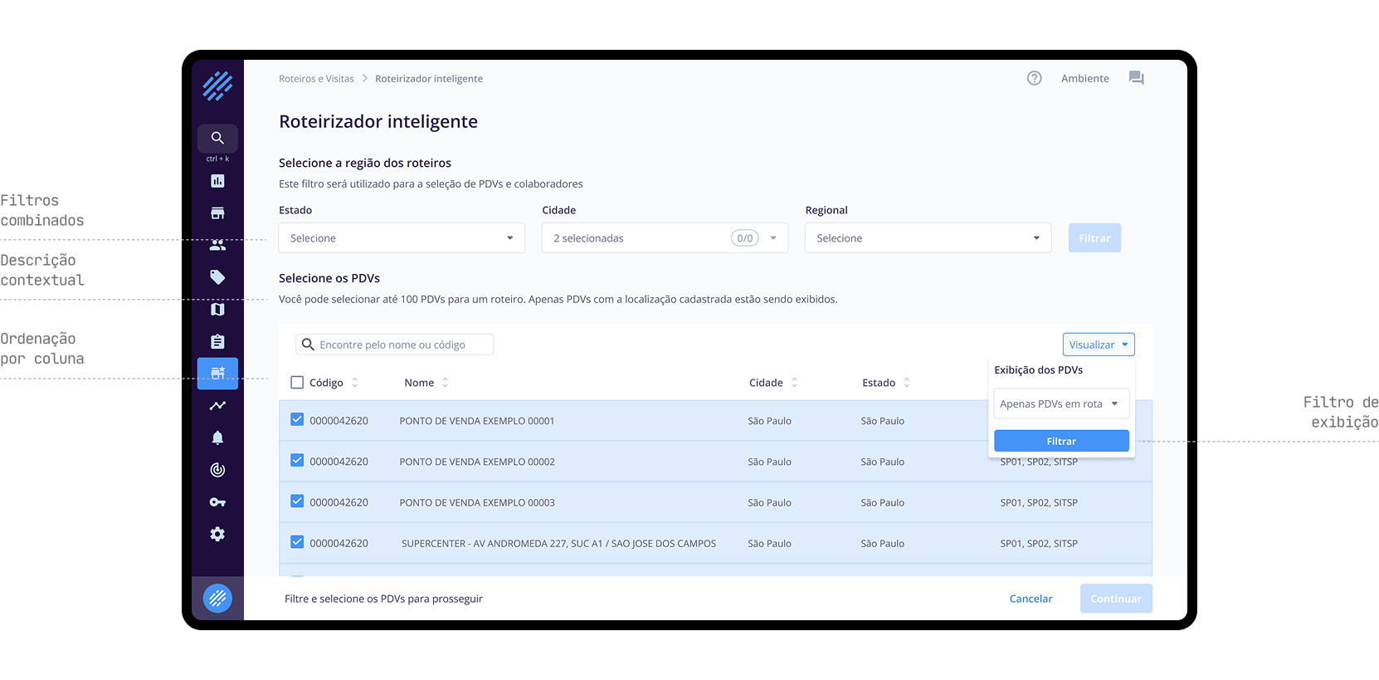Expand the Estado dropdown
Image resolution: width=1379 pixels, height=680 pixels.
point(402,238)
